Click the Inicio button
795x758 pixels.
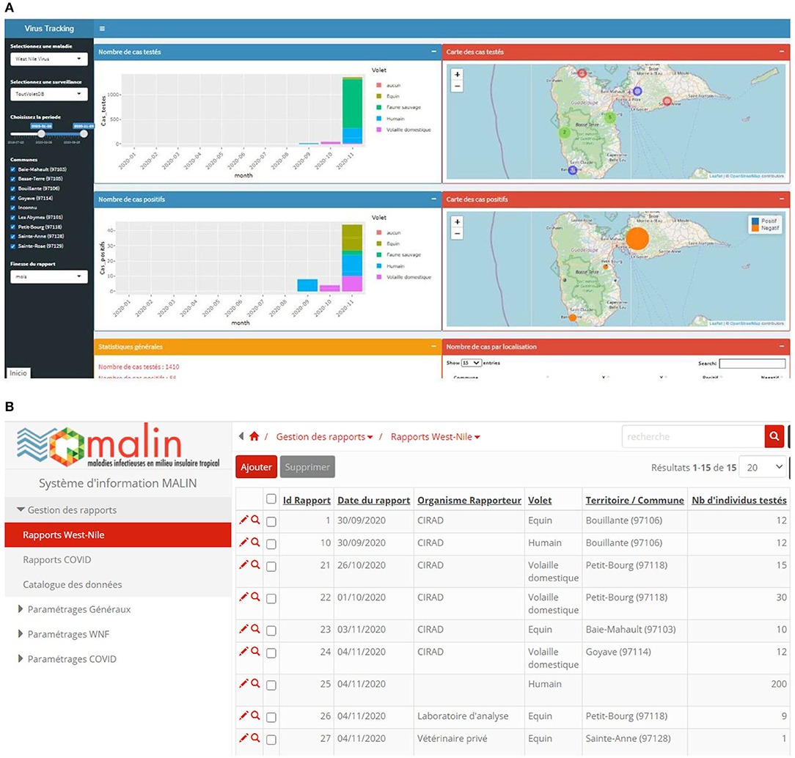click(x=18, y=373)
